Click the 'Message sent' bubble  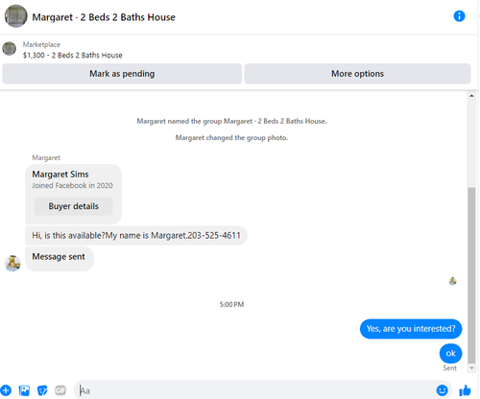[60, 259]
